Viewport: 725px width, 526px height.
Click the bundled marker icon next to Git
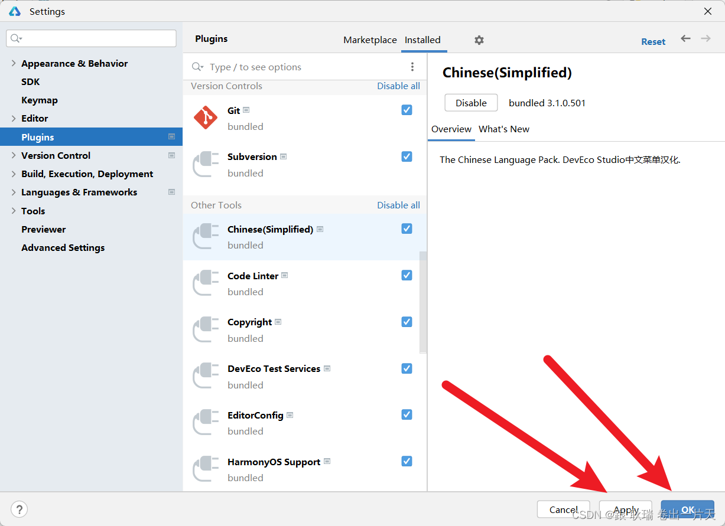[x=246, y=110]
